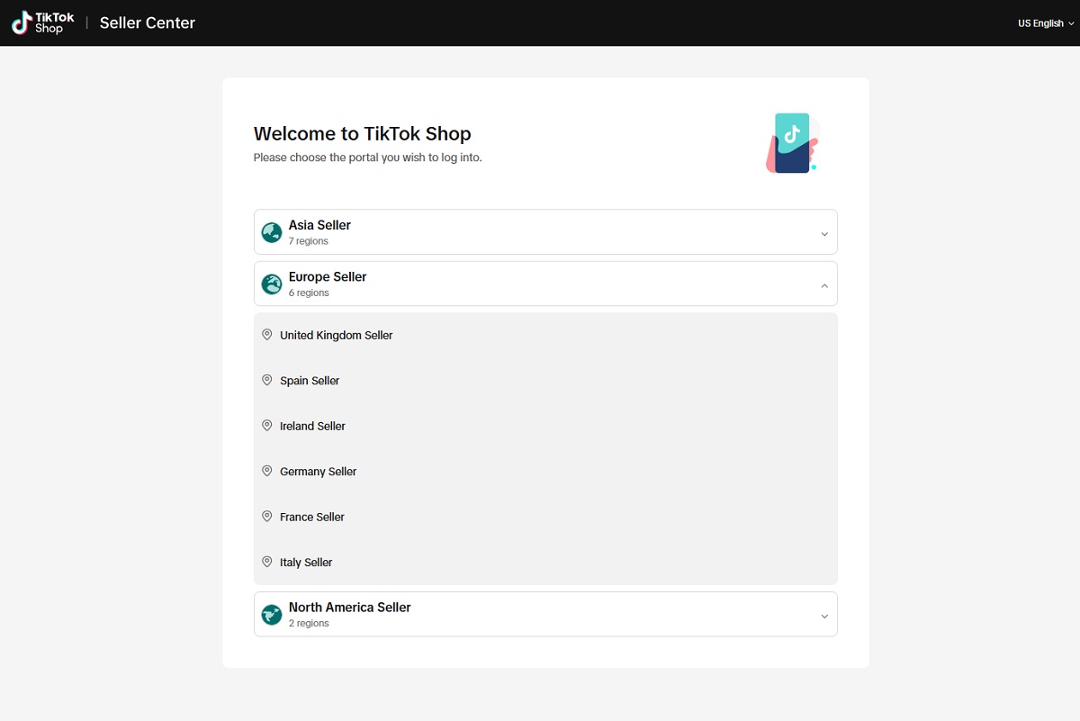This screenshot has width=1080, height=721.
Task: Select Italy Seller portal
Action: tap(545, 562)
